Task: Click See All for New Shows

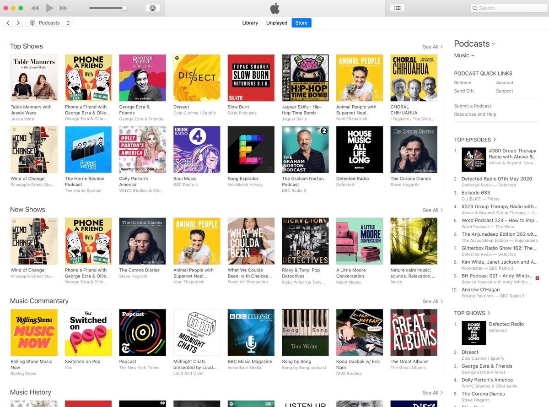Action: tap(433, 210)
